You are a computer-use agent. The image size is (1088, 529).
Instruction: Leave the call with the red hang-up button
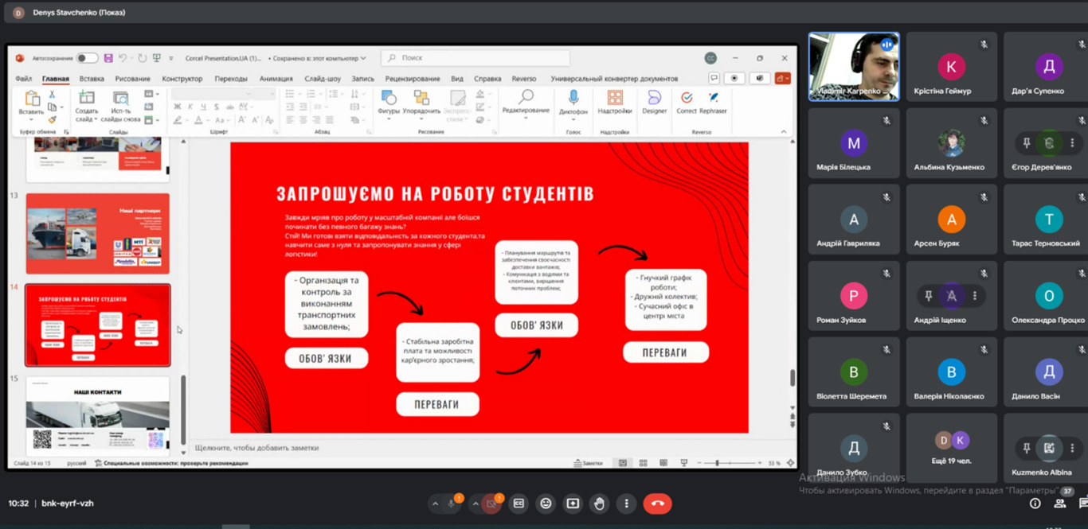click(x=657, y=504)
